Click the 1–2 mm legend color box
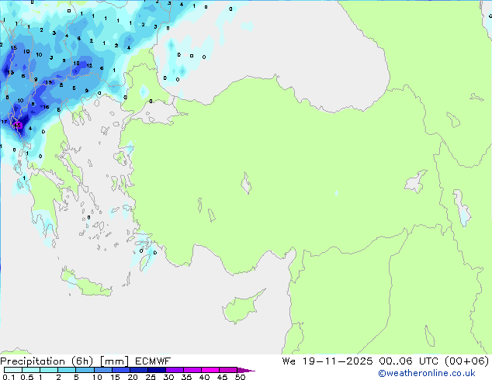 click(x=49, y=370)
